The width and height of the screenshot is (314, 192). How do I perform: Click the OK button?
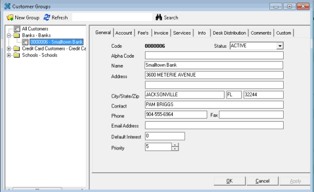(x=230, y=181)
